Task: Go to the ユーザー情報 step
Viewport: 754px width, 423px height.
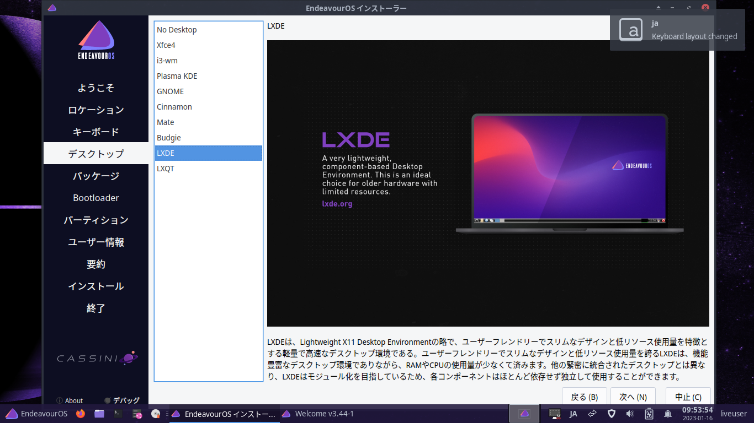Action: coord(96,242)
